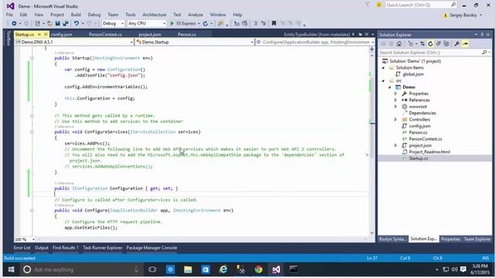
Task: Toggle Preview Selected Items in Solution Explorer toolbar
Action: (x=465, y=44)
